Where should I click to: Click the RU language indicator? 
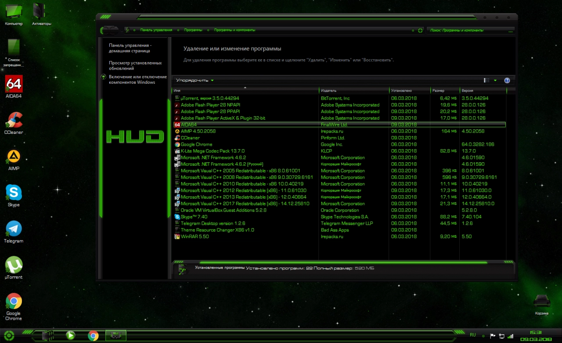tap(473, 335)
